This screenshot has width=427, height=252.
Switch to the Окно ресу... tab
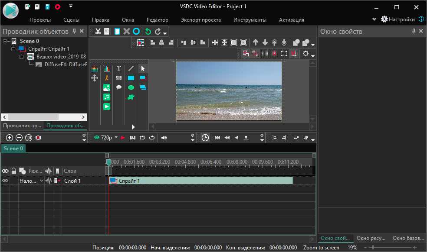click(x=371, y=238)
